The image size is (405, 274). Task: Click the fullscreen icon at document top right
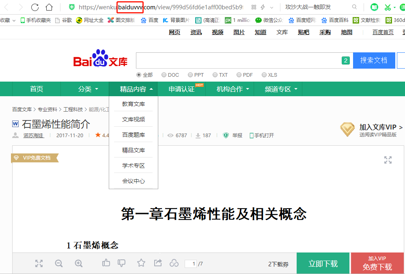[388, 160]
